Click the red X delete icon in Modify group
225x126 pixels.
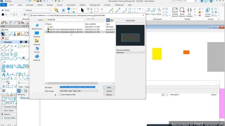(200, 15)
